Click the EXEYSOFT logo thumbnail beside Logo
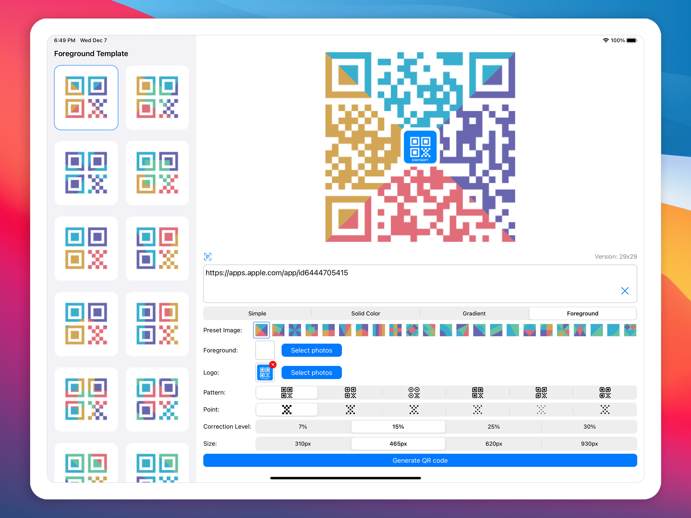 [265, 373]
